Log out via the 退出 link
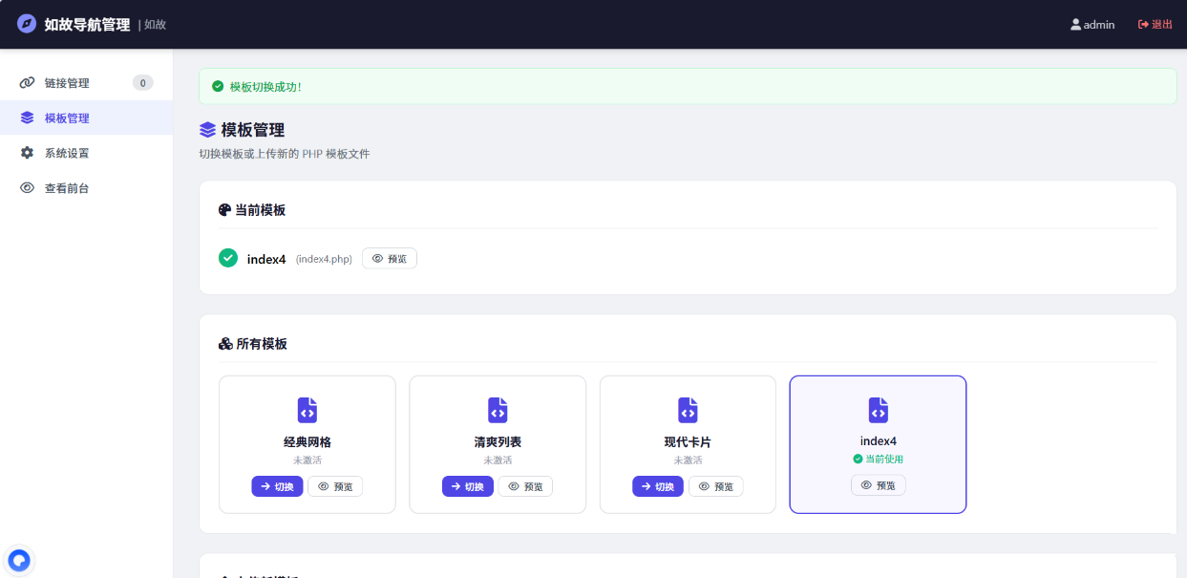This screenshot has width=1187, height=578. tap(1155, 25)
